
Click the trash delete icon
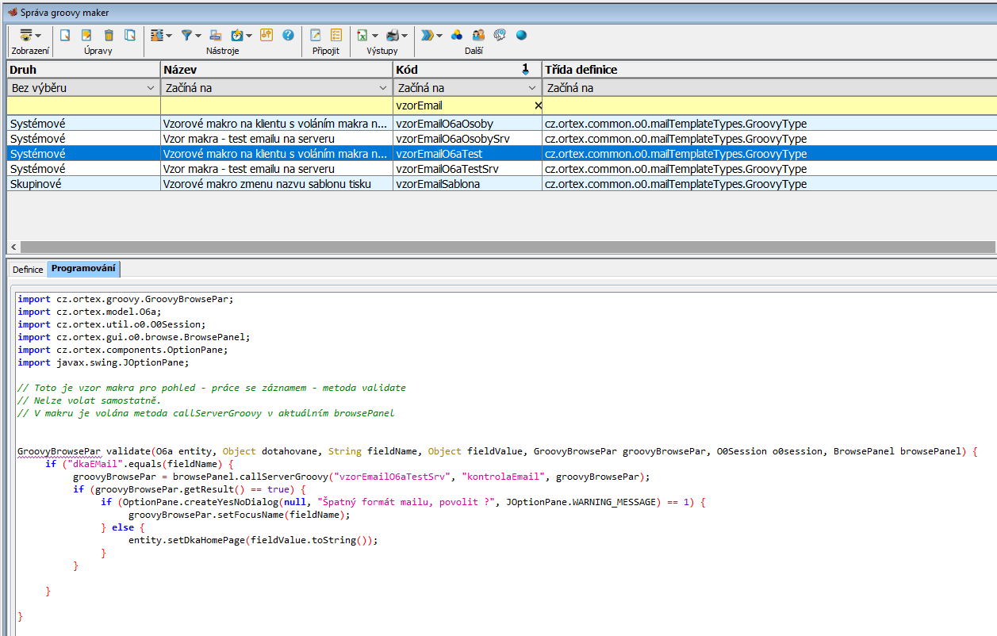109,35
